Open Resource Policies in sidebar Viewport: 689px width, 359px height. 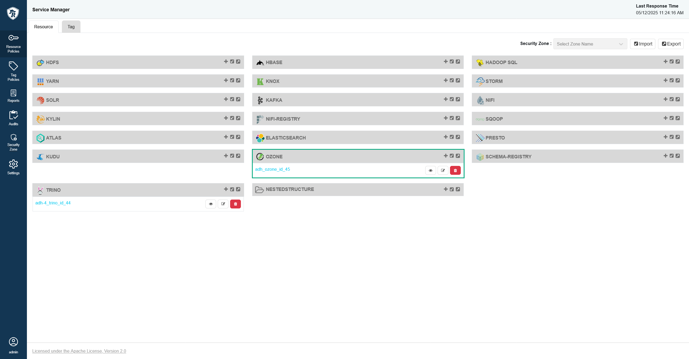coord(13,44)
